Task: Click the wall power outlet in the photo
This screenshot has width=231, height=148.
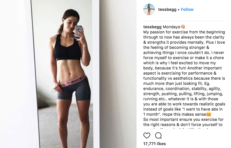Action: point(53,90)
